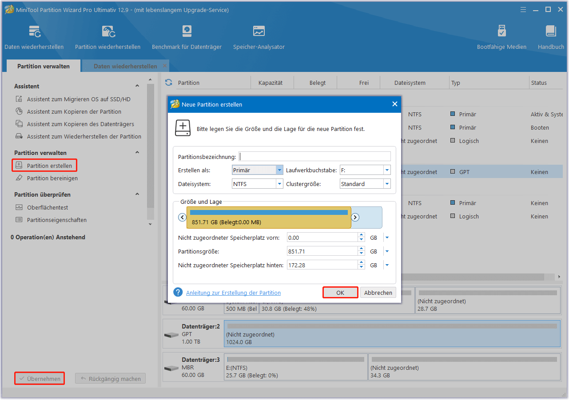Run Oberflächentest from sidebar
The height and width of the screenshot is (400, 569).
[42, 208]
